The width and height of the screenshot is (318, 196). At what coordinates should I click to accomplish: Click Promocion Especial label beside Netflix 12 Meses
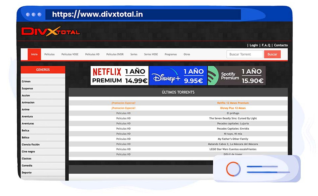123,103
